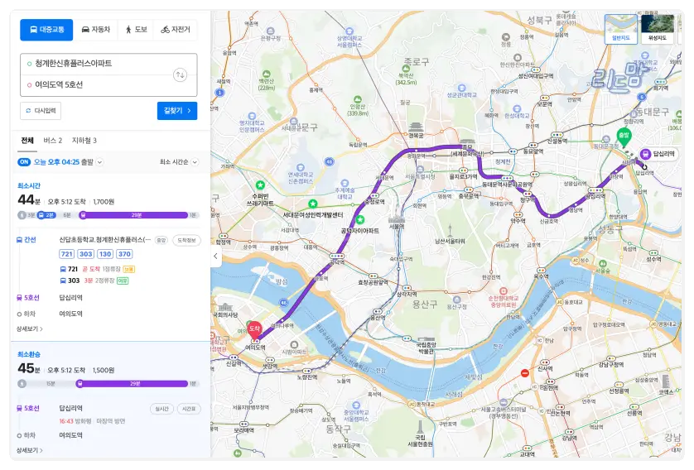Select the 자동차 car tab
The image size is (694, 470).
[x=95, y=30]
